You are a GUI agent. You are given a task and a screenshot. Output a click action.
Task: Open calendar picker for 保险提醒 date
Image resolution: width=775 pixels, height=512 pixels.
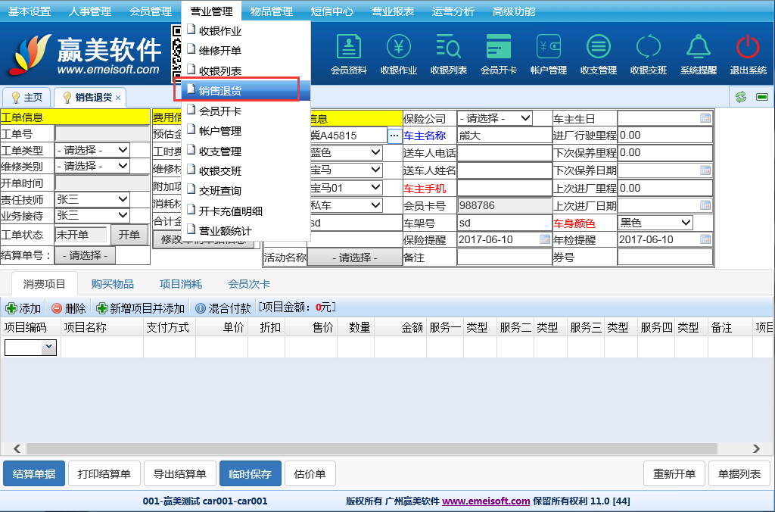click(545, 239)
